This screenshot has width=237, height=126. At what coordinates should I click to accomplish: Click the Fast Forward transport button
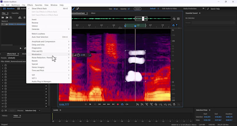(x=108, y=104)
